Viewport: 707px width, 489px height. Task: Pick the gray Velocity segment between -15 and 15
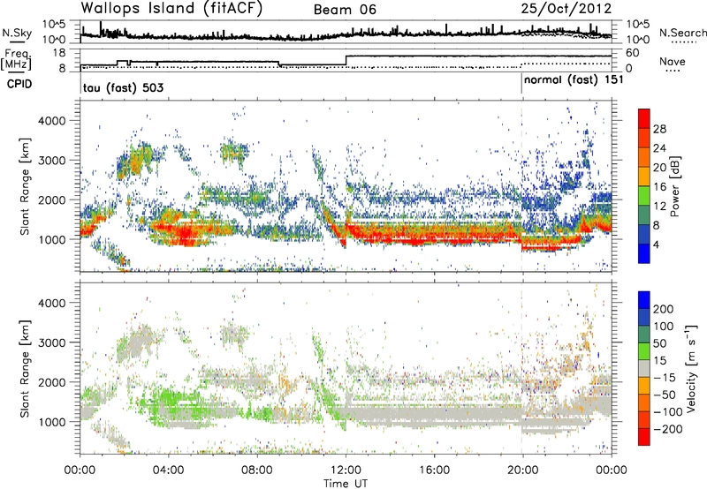coord(644,369)
